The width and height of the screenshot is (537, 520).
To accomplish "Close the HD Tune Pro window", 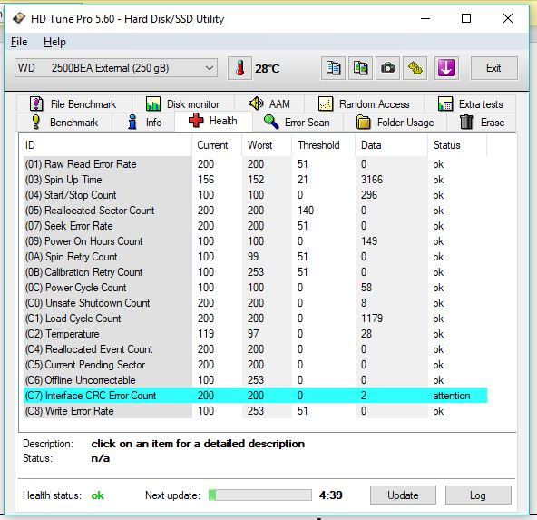I will (x=508, y=18).
